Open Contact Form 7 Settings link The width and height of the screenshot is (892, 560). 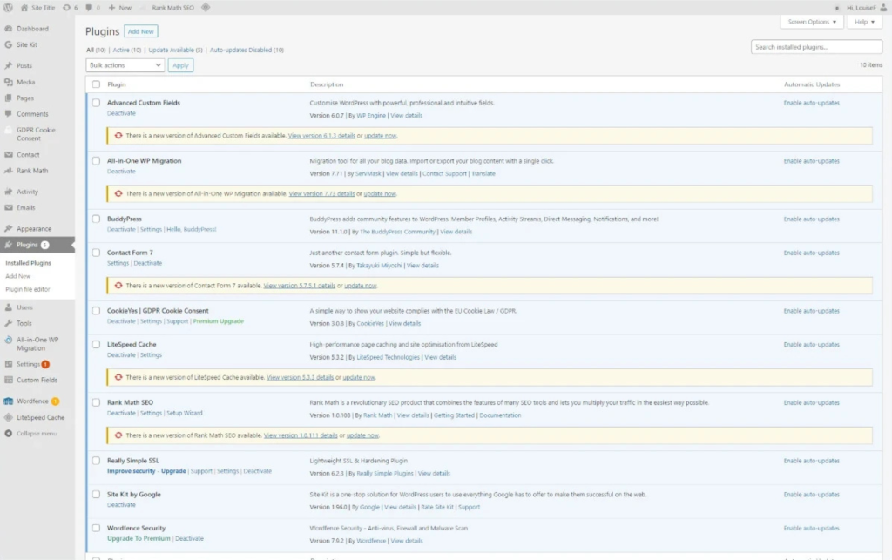[x=118, y=263]
